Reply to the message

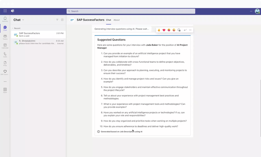click(185, 30)
